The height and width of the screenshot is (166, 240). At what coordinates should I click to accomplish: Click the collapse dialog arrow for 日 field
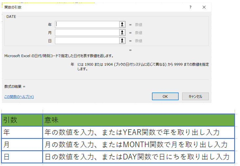pyautogui.click(x=122, y=41)
